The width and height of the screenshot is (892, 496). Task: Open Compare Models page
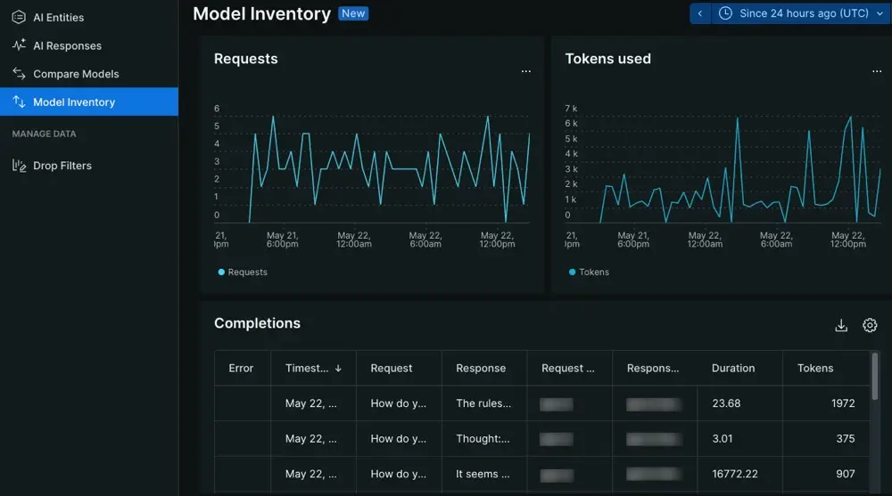(76, 74)
